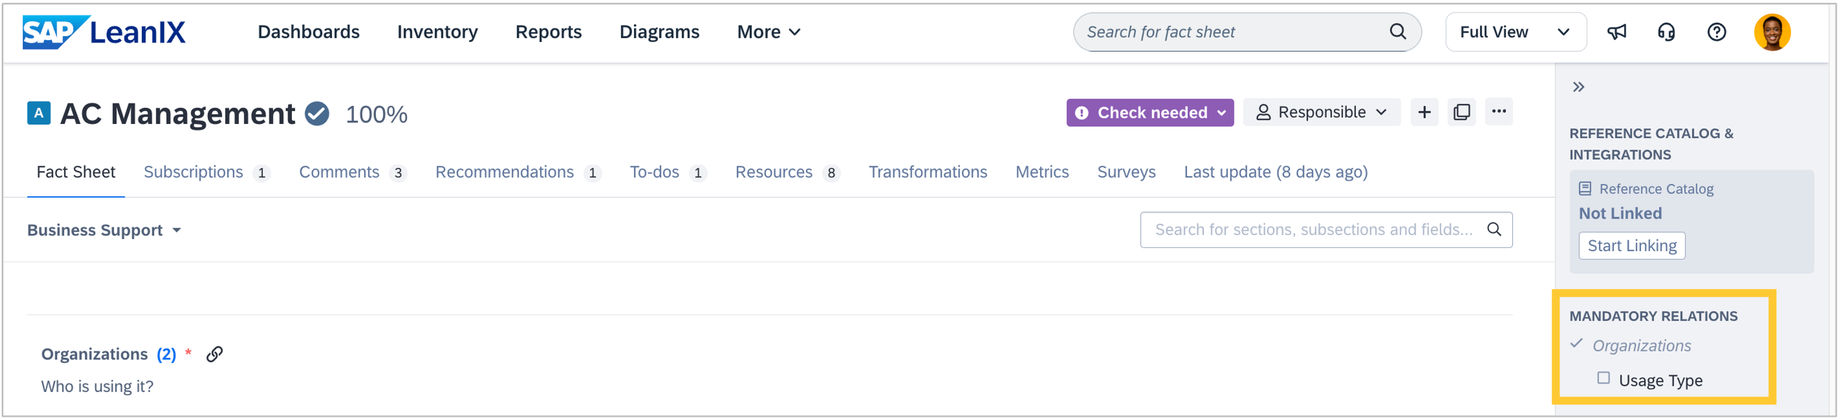Image resolution: width=1839 pixels, height=418 pixels.
Task: Open the three-dot more actions menu
Action: [1499, 112]
